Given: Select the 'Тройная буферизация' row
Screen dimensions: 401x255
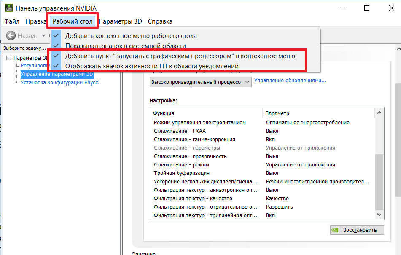Looking at the screenshot, I should click(262, 173).
